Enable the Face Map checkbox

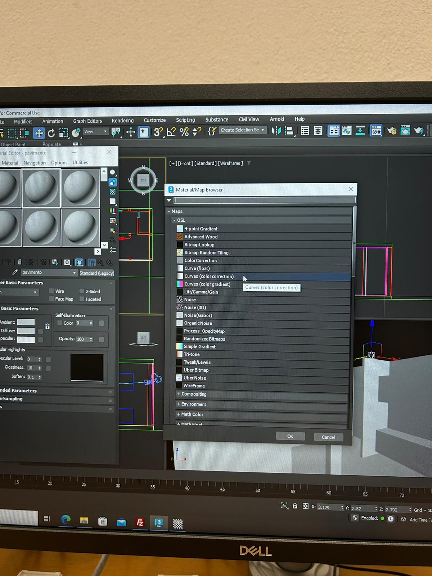click(51, 299)
